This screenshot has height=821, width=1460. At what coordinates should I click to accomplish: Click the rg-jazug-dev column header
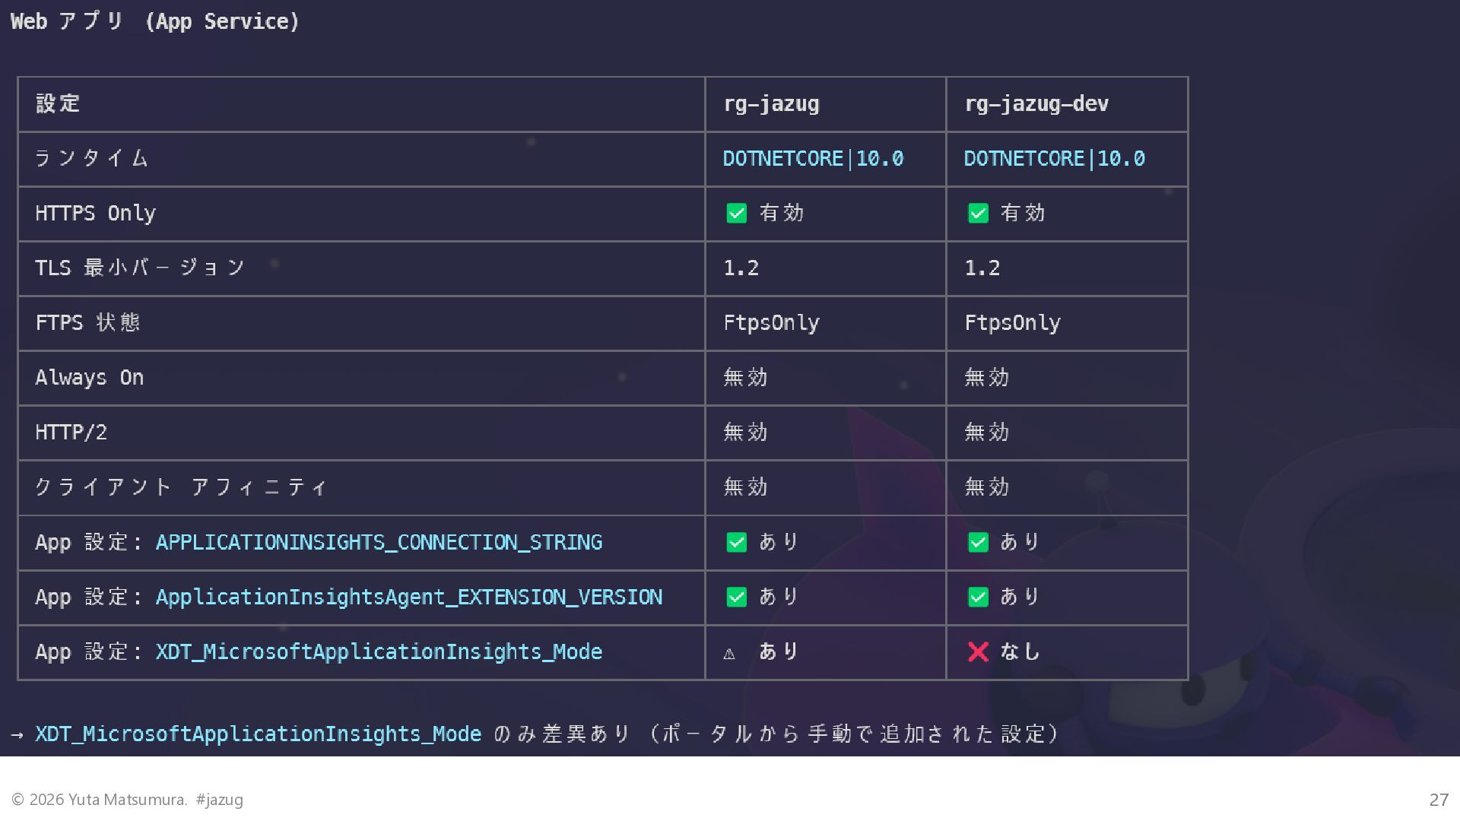pyautogui.click(x=1036, y=104)
